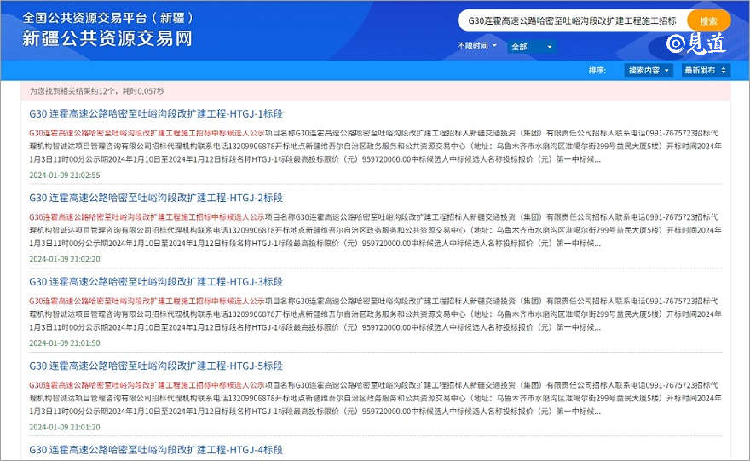Open the 搜索内容 sort dropdown

(x=649, y=70)
